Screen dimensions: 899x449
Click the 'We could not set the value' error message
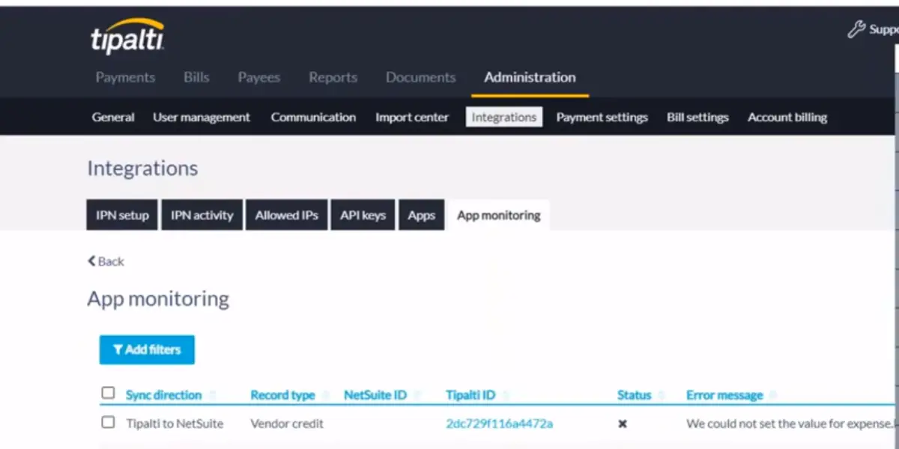pos(790,424)
